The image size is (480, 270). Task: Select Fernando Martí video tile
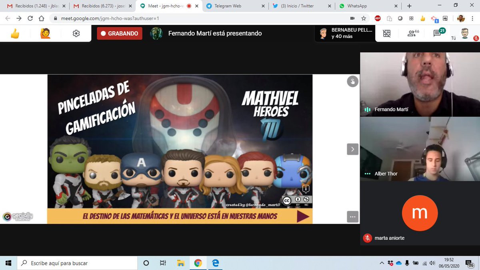pyautogui.click(x=420, y=84)
